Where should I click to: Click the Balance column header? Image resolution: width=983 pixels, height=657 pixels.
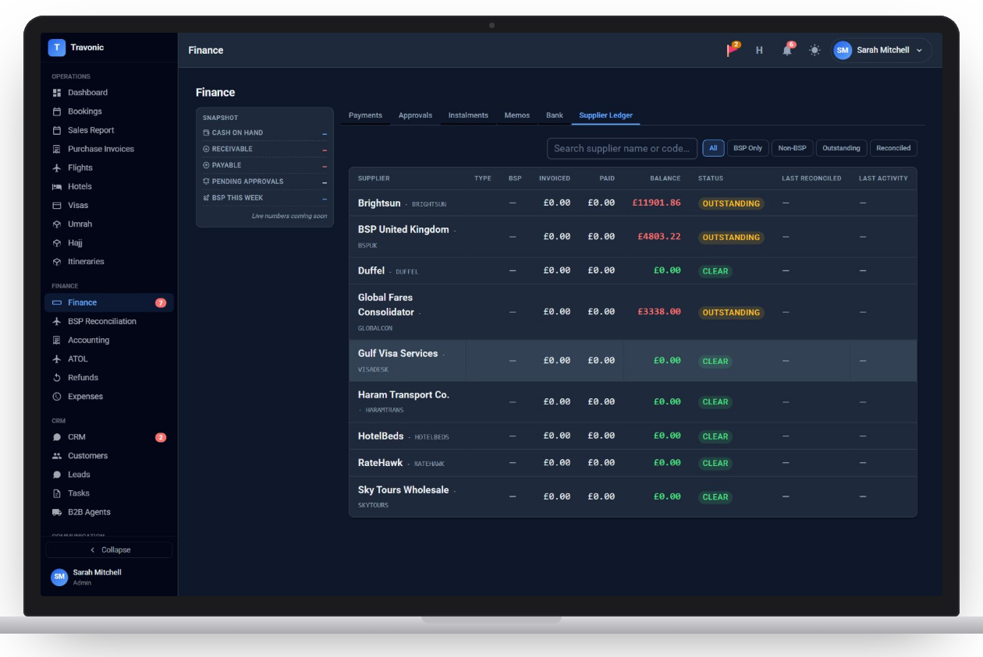(665, 178)
